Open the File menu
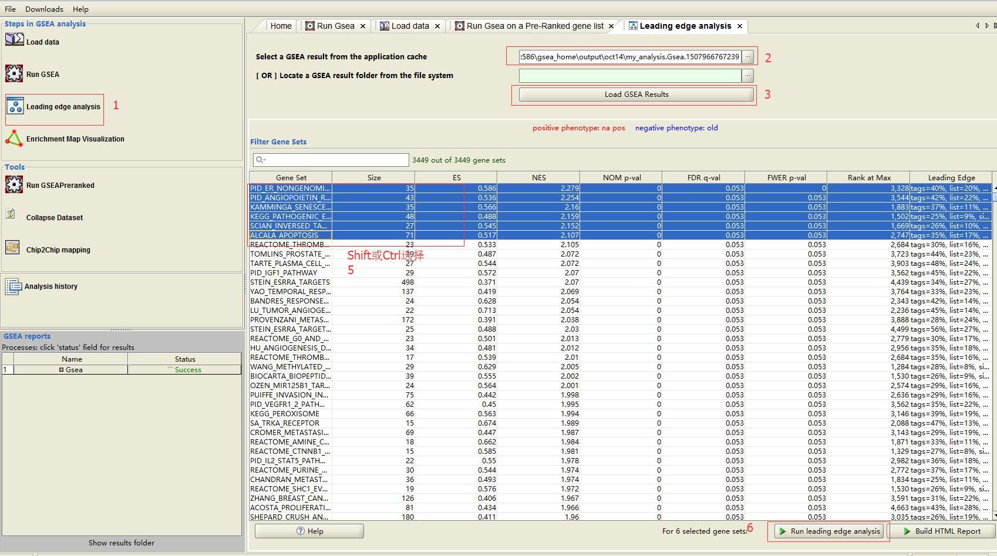 (11, 9)
